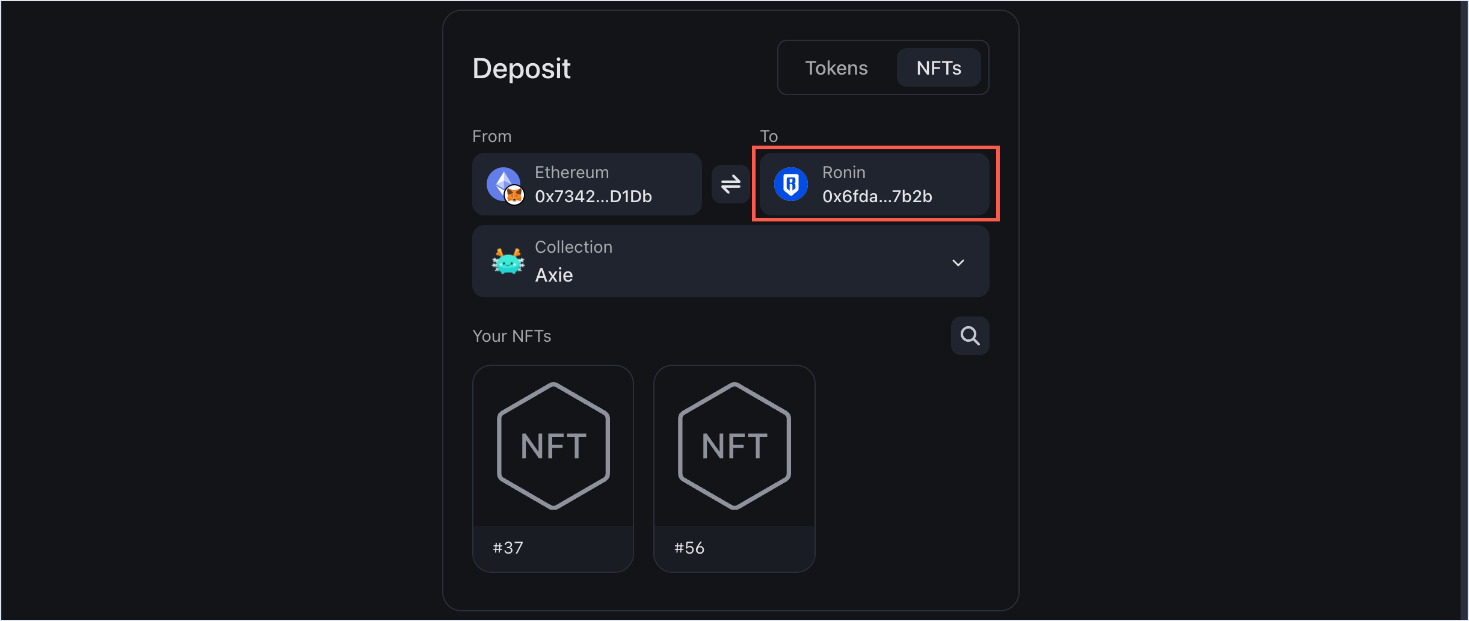Click the hexagonal NFT placeholder on card #56
The width and height of the screenshot is (1469, 621).
pyautogui.click(x=734, y=445)
